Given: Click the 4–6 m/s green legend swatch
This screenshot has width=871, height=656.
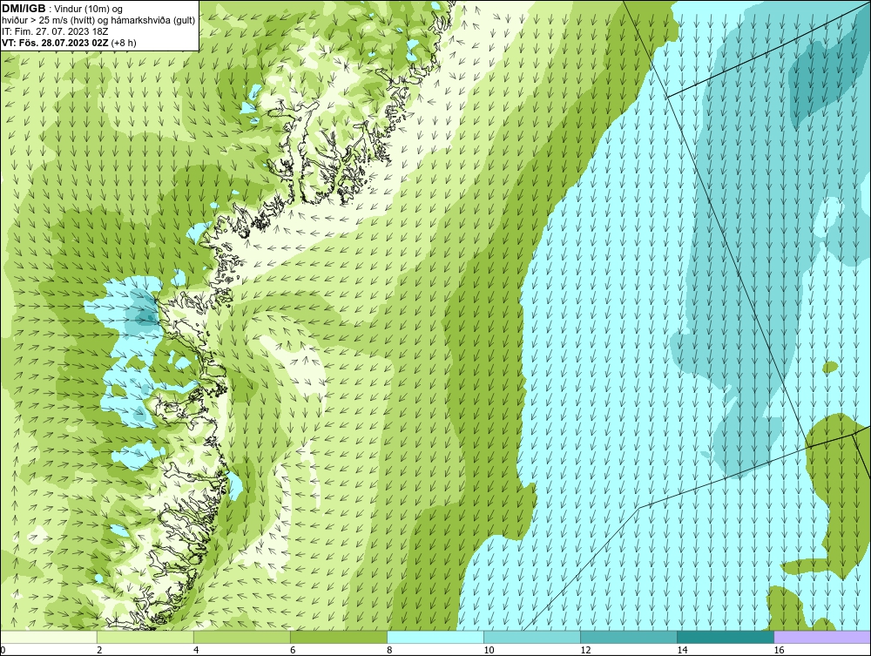Looking at the screenshot, I should tap(242, 637).
